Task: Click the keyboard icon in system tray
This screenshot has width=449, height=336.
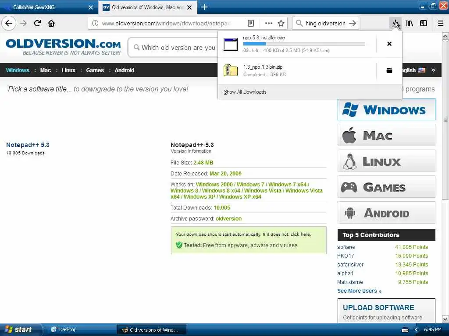Action: [x=405, y=330]
